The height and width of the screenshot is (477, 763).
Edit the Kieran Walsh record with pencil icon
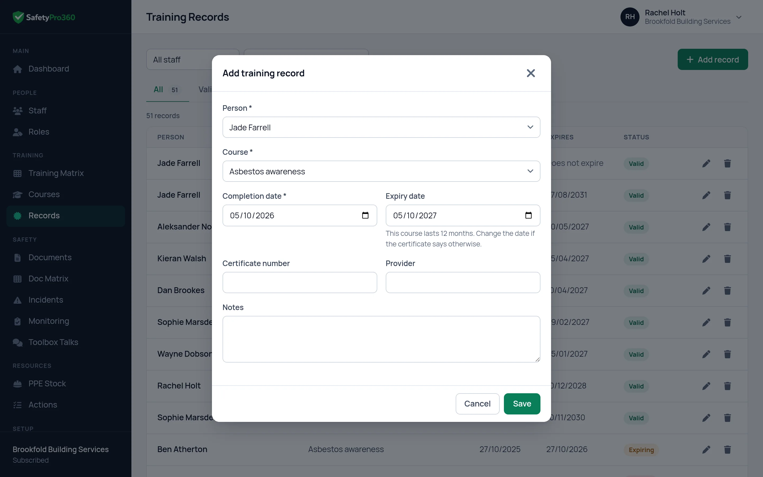click(706, 259)
